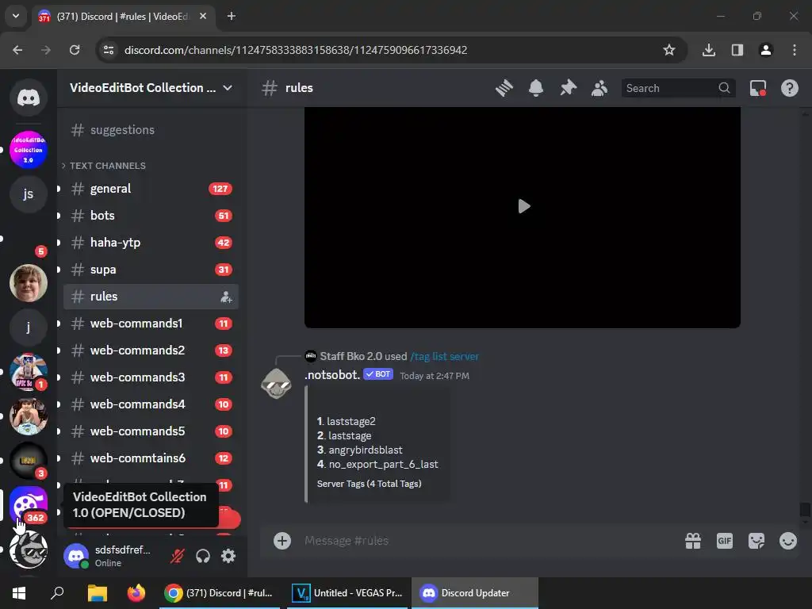Image resolution: width=812 pixels, height=609 pixels.
Task: Click the /tag list server command link
Action: pos(444,356)
